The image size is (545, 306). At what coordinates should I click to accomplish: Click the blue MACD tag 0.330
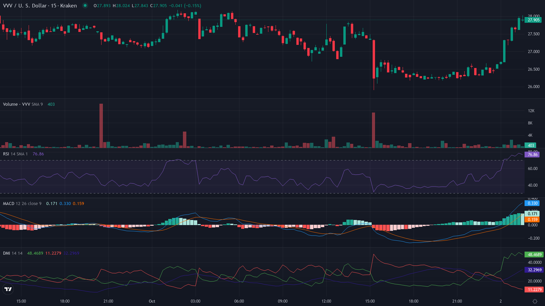click(531, 203)
